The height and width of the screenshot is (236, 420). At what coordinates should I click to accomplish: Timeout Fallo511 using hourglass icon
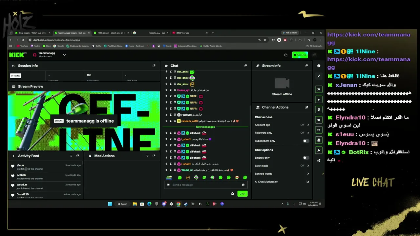[x=171, y=115]
